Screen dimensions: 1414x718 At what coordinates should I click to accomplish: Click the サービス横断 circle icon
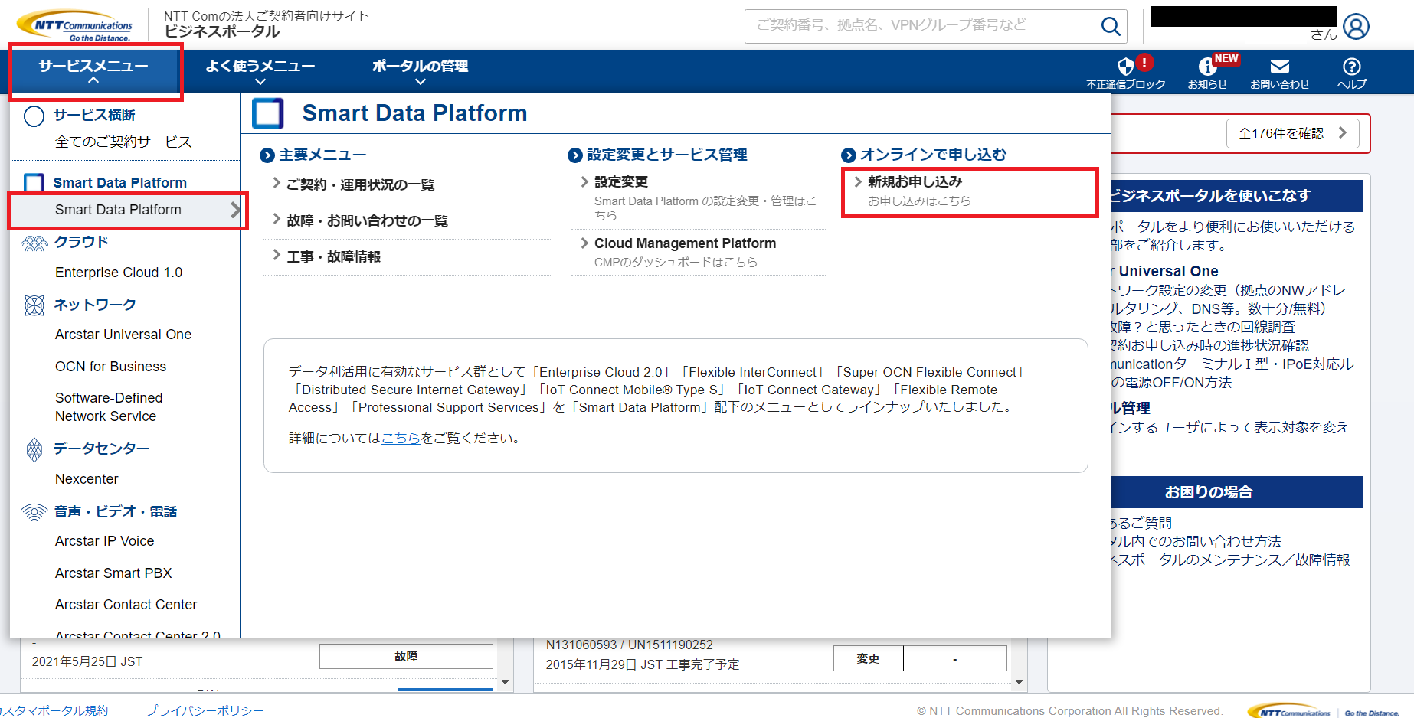(x=34, y=116)
